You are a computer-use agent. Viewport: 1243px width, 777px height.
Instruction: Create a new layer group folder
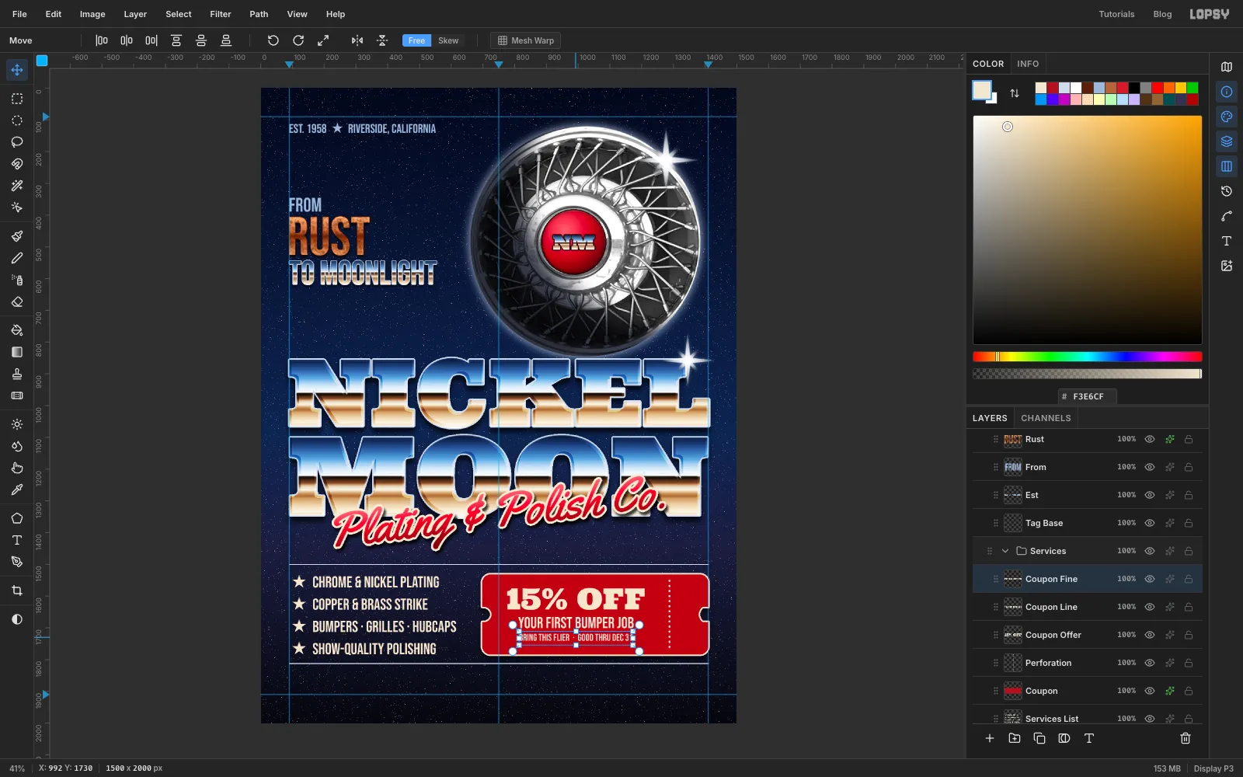pyautogui.click(x=1015, y=738)
